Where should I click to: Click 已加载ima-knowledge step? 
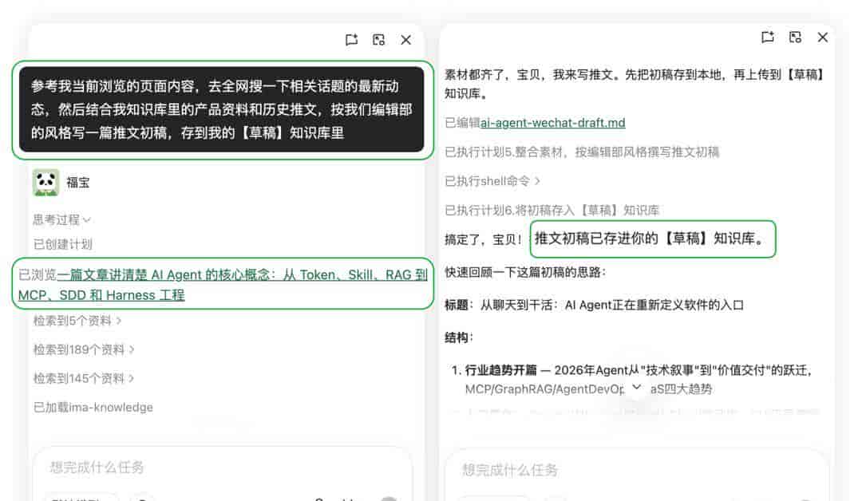[x=93, y=407]
